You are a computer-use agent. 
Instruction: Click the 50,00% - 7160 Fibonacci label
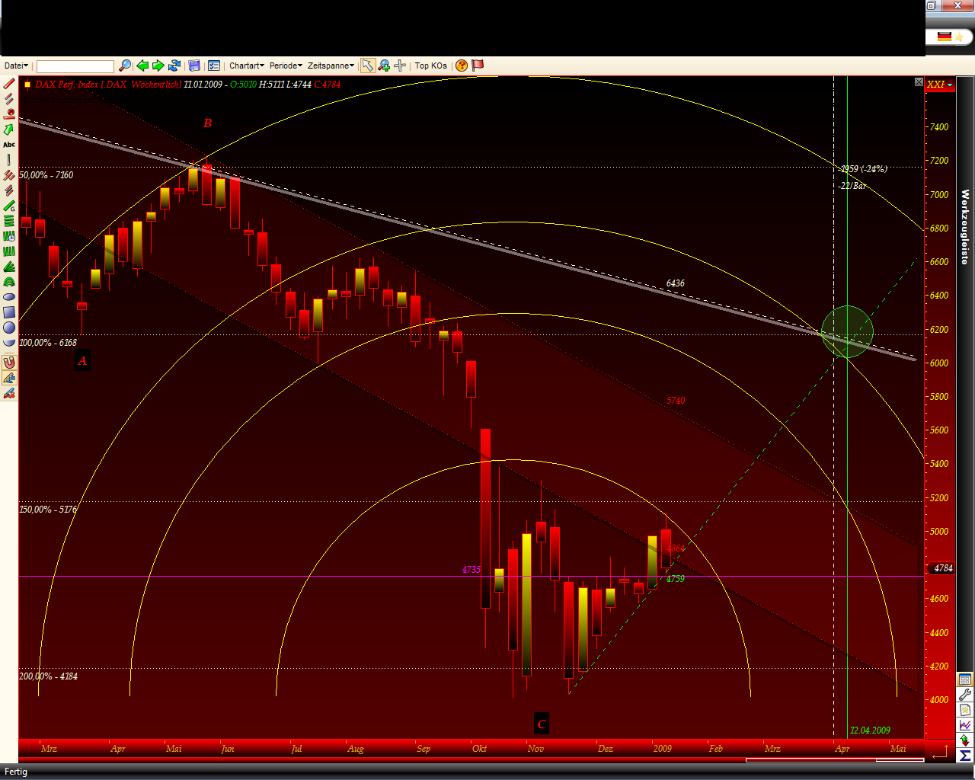[46, 175]
